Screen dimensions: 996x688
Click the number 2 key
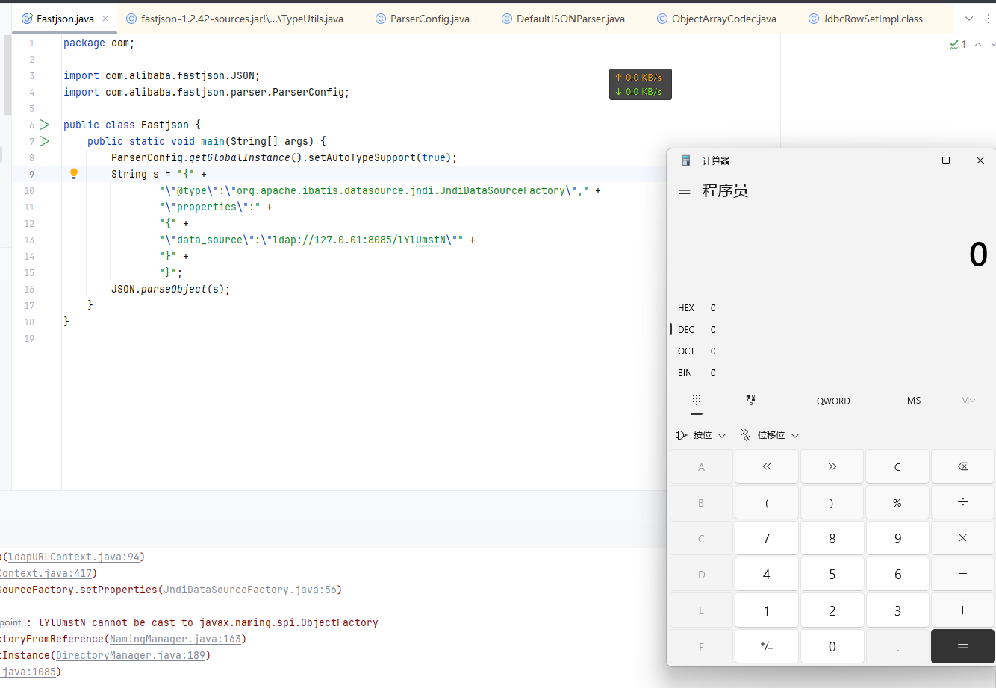(x=832, y=610)
